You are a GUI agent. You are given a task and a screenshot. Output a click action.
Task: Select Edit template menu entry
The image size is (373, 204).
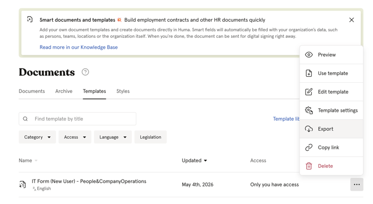click(x=331, y=92)
